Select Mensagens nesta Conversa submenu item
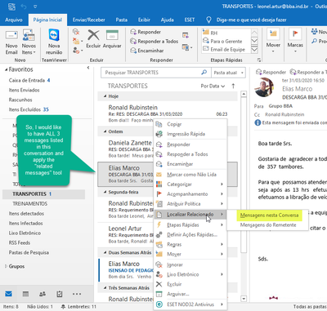The height and width of the screenshot is (311, 327). [x=269, y=215]
